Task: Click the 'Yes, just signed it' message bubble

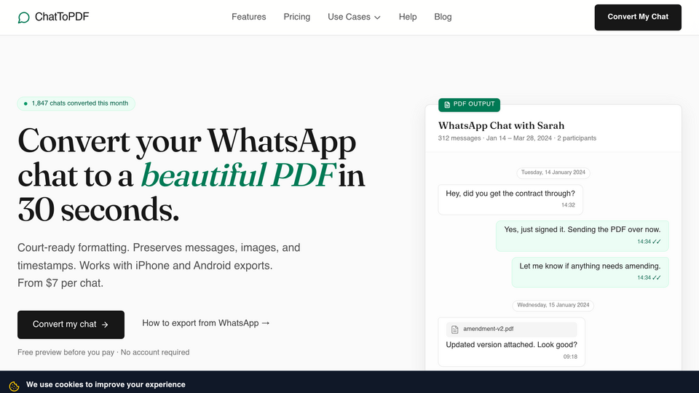Action: 582,236
